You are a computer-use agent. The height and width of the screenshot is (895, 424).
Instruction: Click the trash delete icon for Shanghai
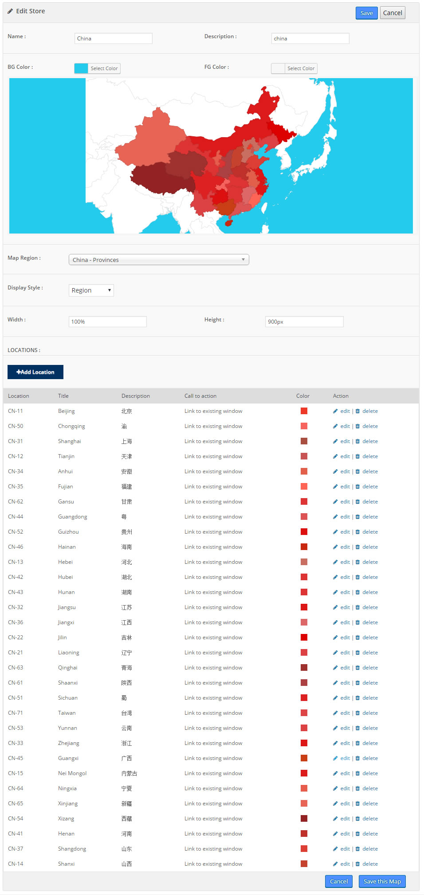click(x=357, y=441)
